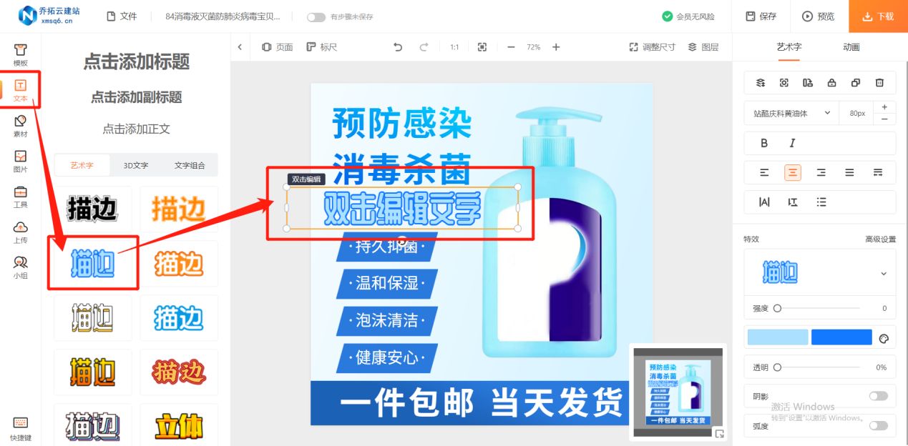The height and width of the screenshot is (446, 908).
Task: Click the copy/duplicate icon in the right panel
Action: (856, 83)
